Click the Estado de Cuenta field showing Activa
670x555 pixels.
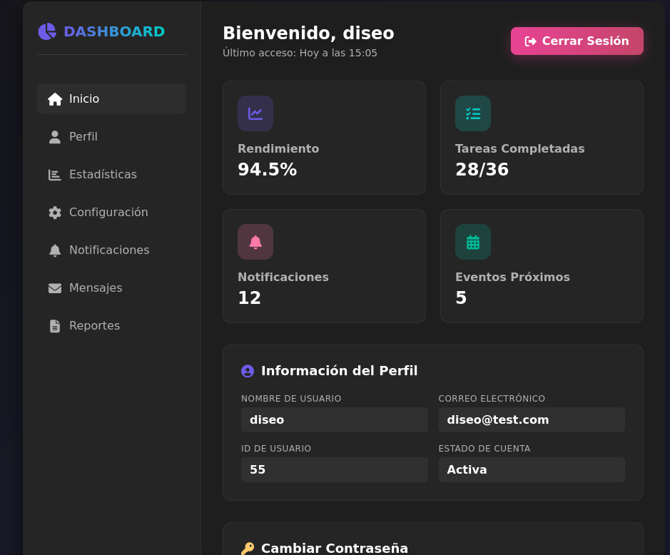[532, 469]
